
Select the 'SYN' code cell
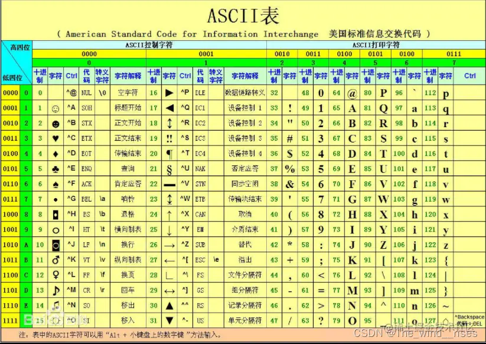(200, 184)
